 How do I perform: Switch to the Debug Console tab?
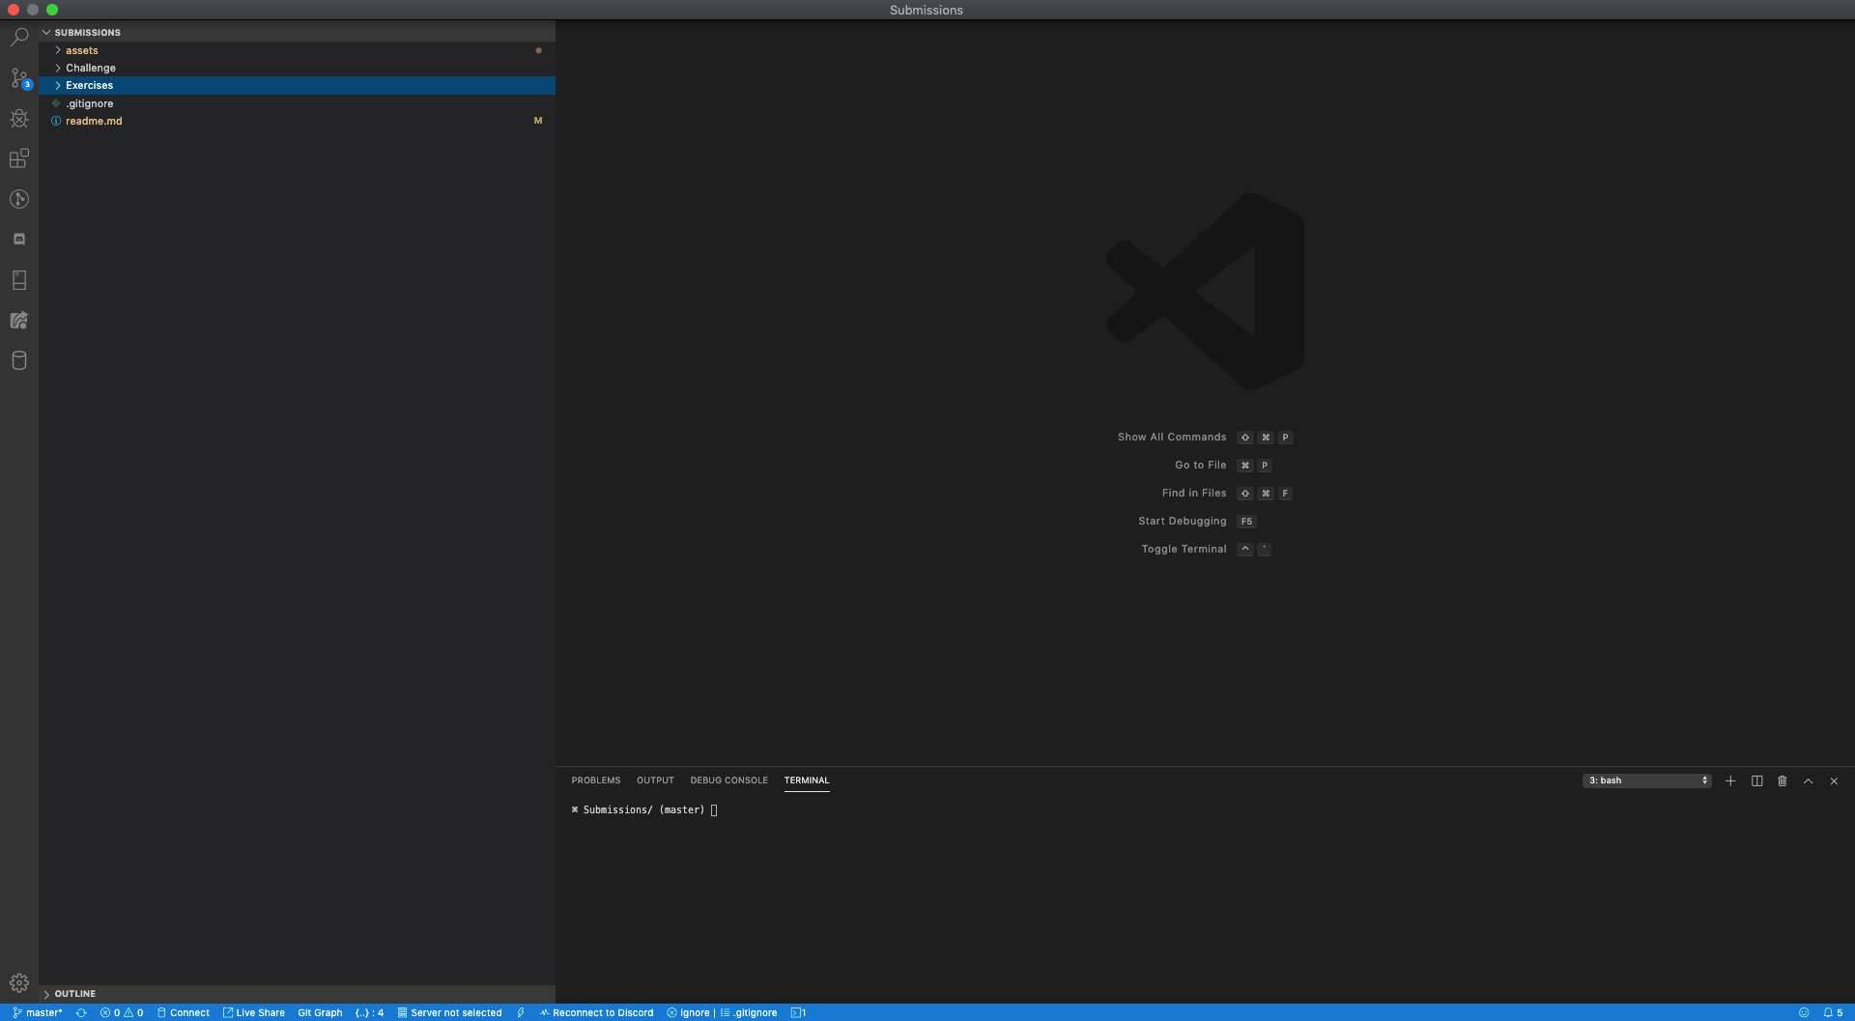point(728,780)
